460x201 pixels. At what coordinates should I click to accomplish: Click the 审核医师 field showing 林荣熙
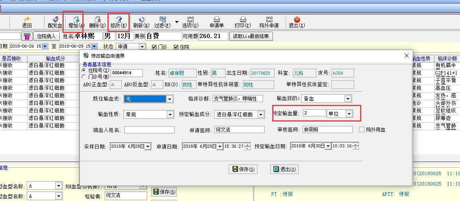pyautogui.click(x=328, y=129)
